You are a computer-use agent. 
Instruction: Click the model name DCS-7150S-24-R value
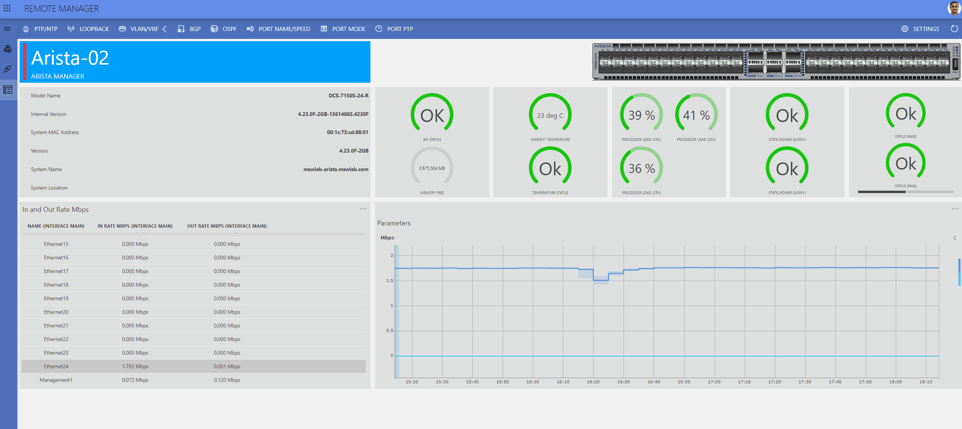click(x=349, y=96)
